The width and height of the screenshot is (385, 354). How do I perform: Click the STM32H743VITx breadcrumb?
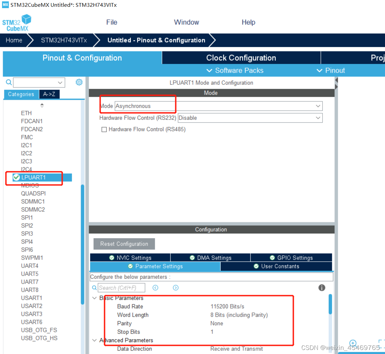(64, 40)
